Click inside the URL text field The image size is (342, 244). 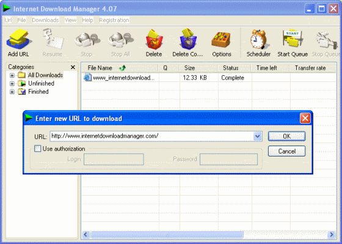(152, 136)
